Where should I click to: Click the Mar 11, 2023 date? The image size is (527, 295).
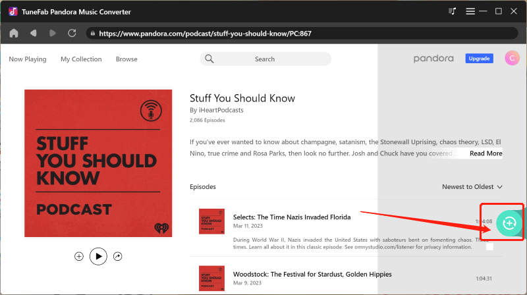[x=248, y=226]
